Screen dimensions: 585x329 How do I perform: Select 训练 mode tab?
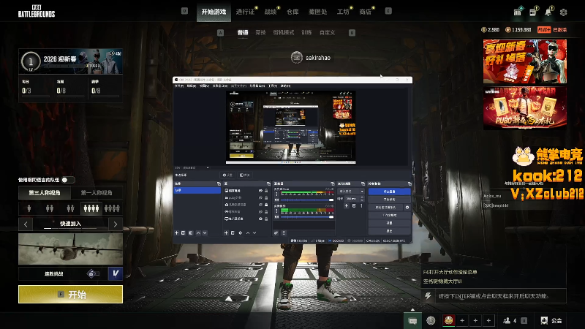[306, 32]
